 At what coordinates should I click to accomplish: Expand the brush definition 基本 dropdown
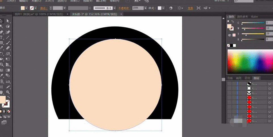(115, 8)
